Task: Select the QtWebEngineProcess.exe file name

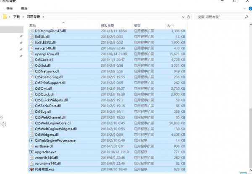Action: (55, 140)
